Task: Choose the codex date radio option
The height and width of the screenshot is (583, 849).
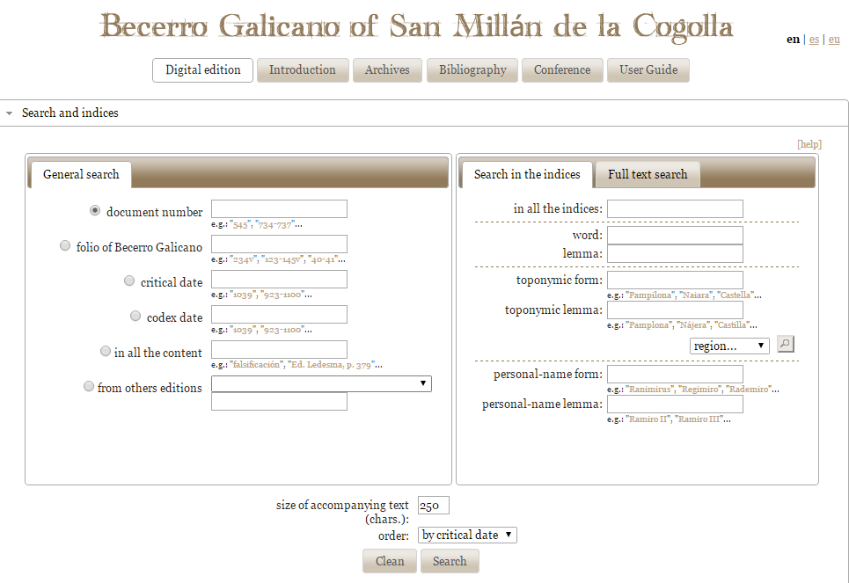Action: pos(135,316)
